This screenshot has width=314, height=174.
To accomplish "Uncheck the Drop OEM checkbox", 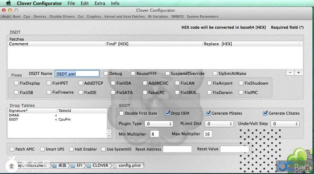I will click(167, 113).
